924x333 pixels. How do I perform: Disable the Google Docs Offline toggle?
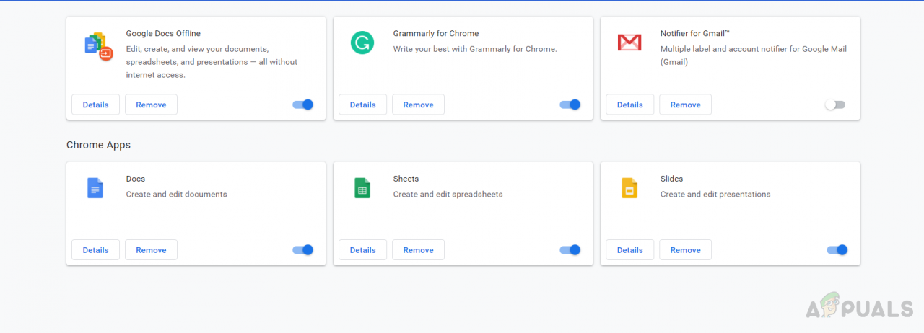[x=303, y=105]
